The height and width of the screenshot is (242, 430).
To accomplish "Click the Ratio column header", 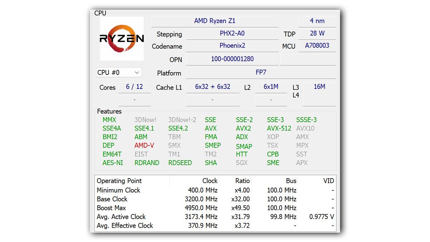I will coord(235,181).
